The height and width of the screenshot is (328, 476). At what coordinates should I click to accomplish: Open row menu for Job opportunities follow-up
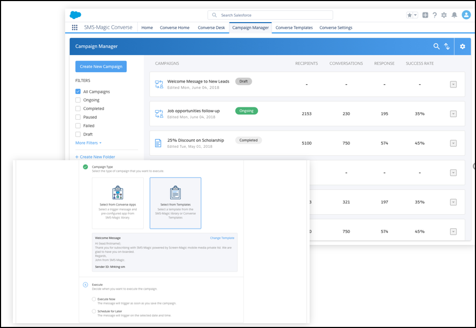453,114
